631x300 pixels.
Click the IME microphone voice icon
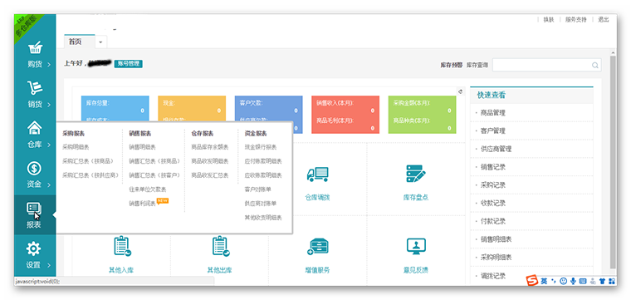pos(573,281)
